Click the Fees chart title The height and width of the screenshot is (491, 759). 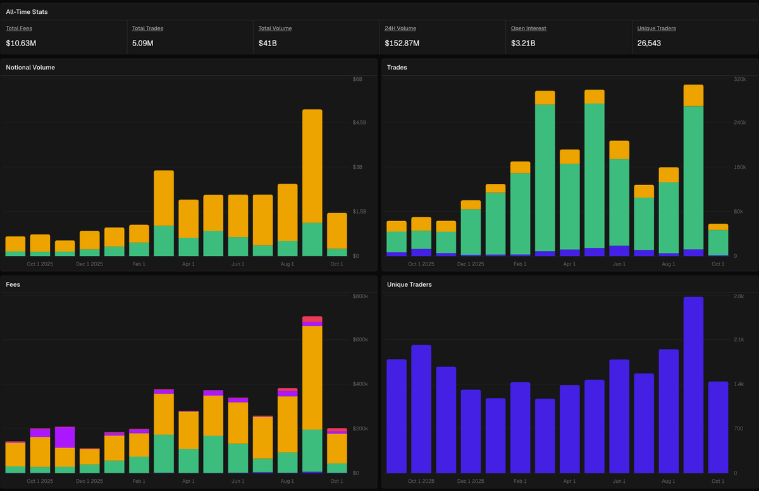(13, 285)
